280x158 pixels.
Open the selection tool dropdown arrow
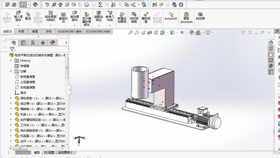click(x=28, y=5)
